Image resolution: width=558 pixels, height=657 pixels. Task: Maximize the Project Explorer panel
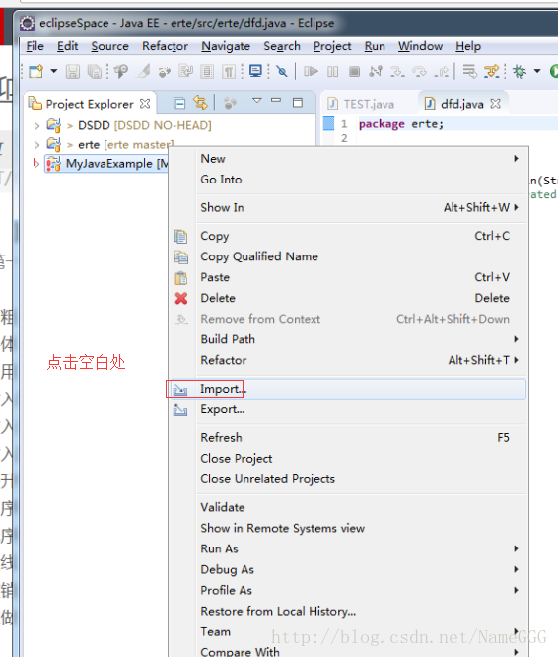pyautogui.click(x=297, y=103)
